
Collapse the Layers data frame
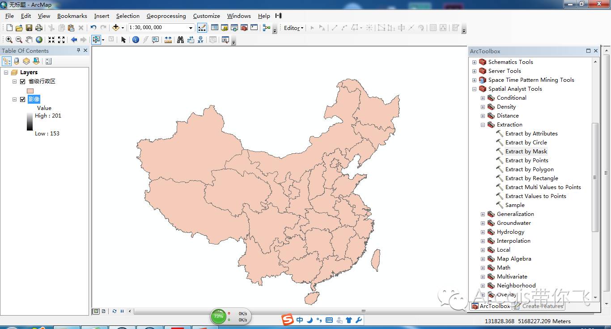tap(6, 72)
